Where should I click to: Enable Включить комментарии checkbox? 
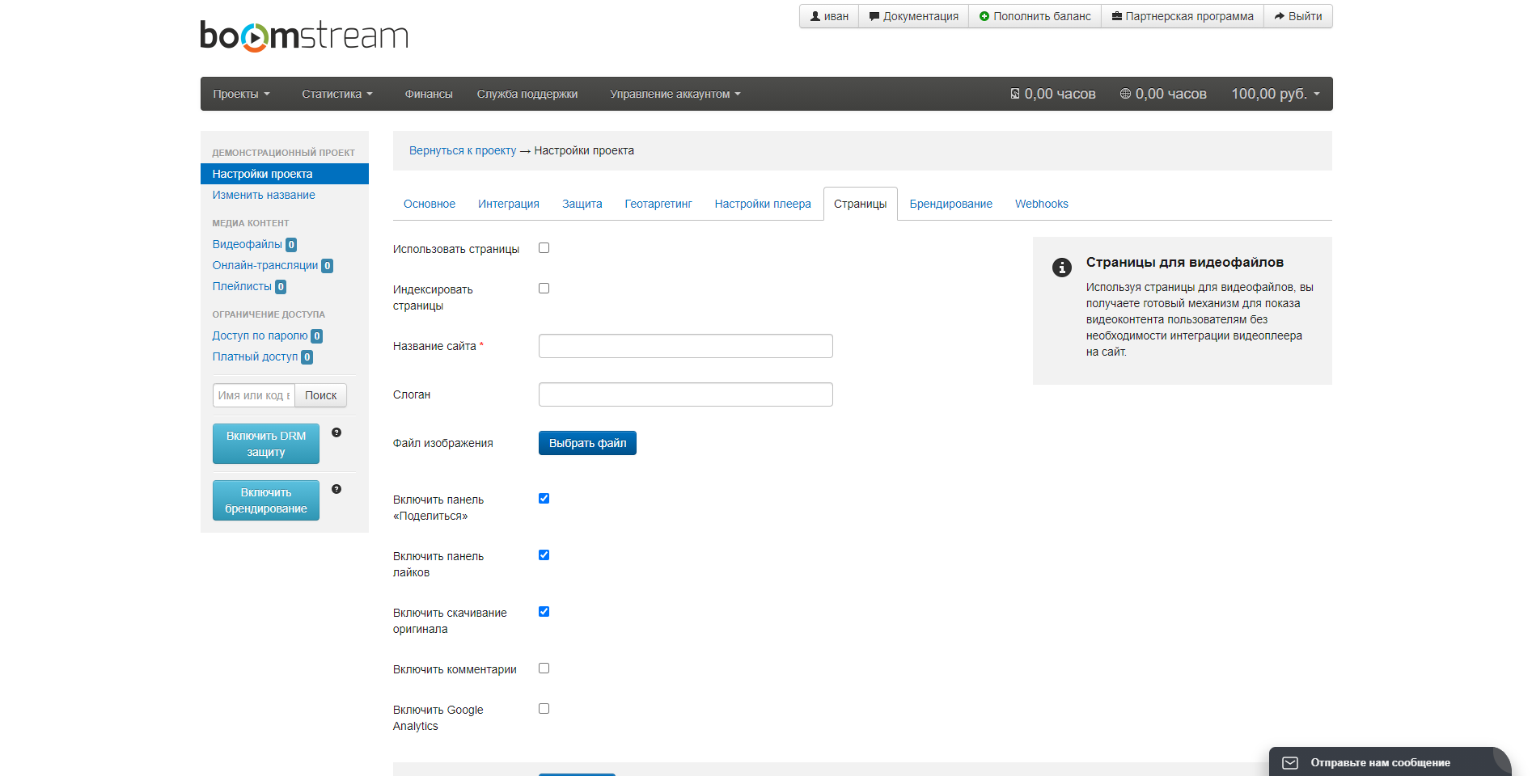tap(544, 668)
